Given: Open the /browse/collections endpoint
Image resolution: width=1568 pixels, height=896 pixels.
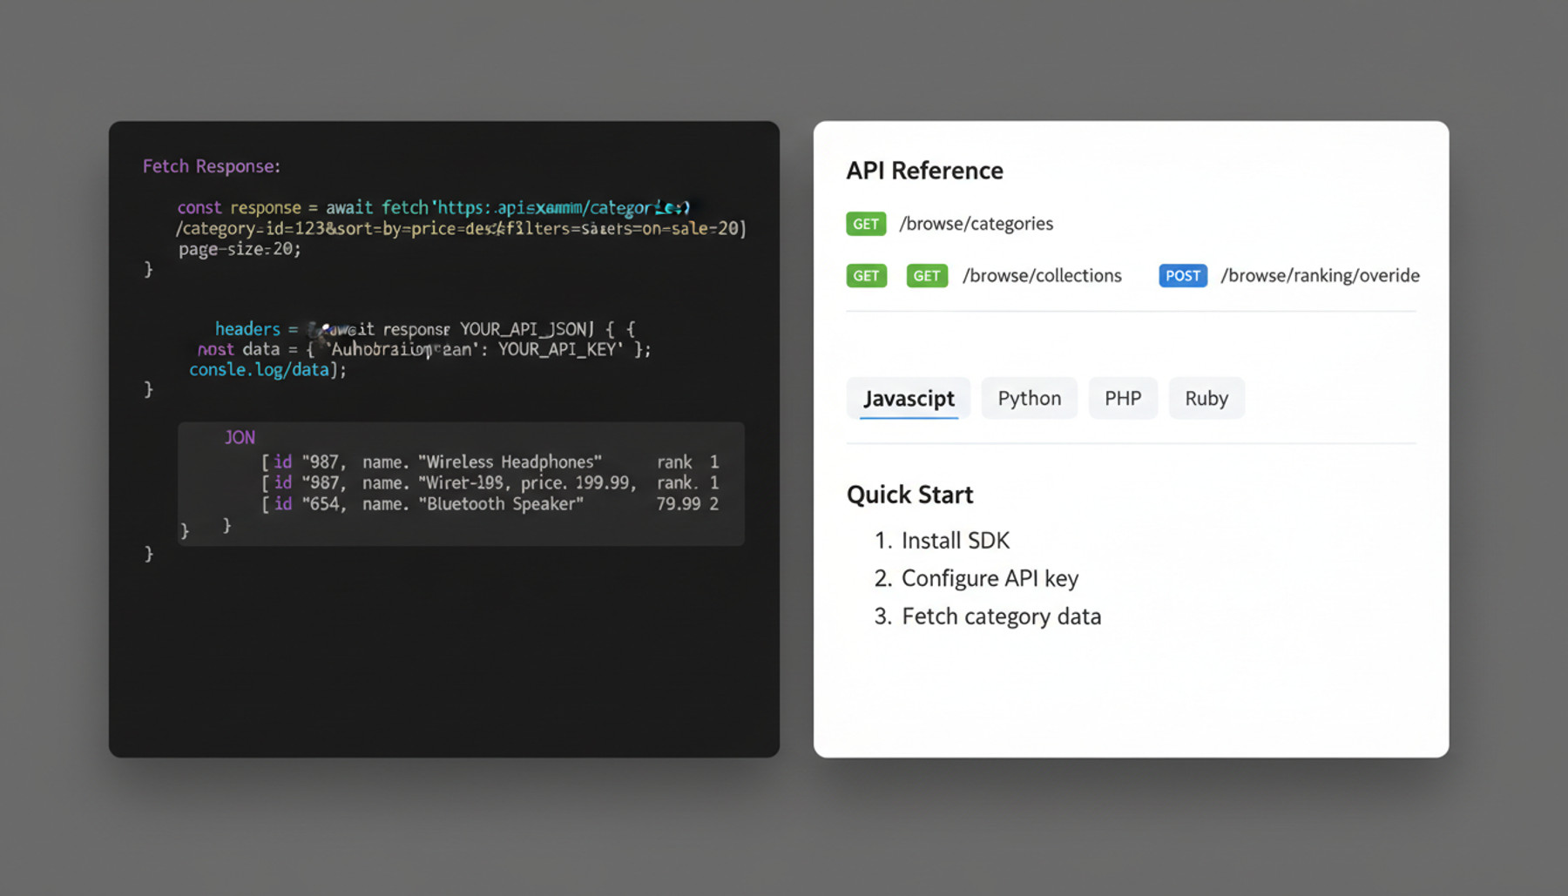Looking at the screenshot, I should coord(1042,276).
